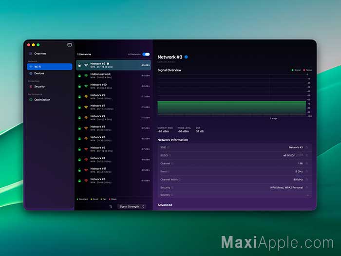
Task: Click the 31 dB SNR value
Action: (x=200, y=131)
